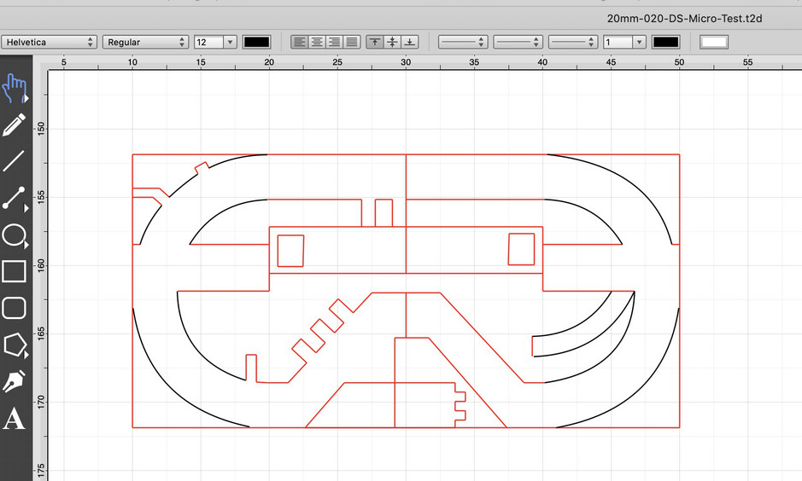Image resolution: width=802 pixels, height=481 pixels.
Task: Select the straight Line tool
Action: (14, 161)
